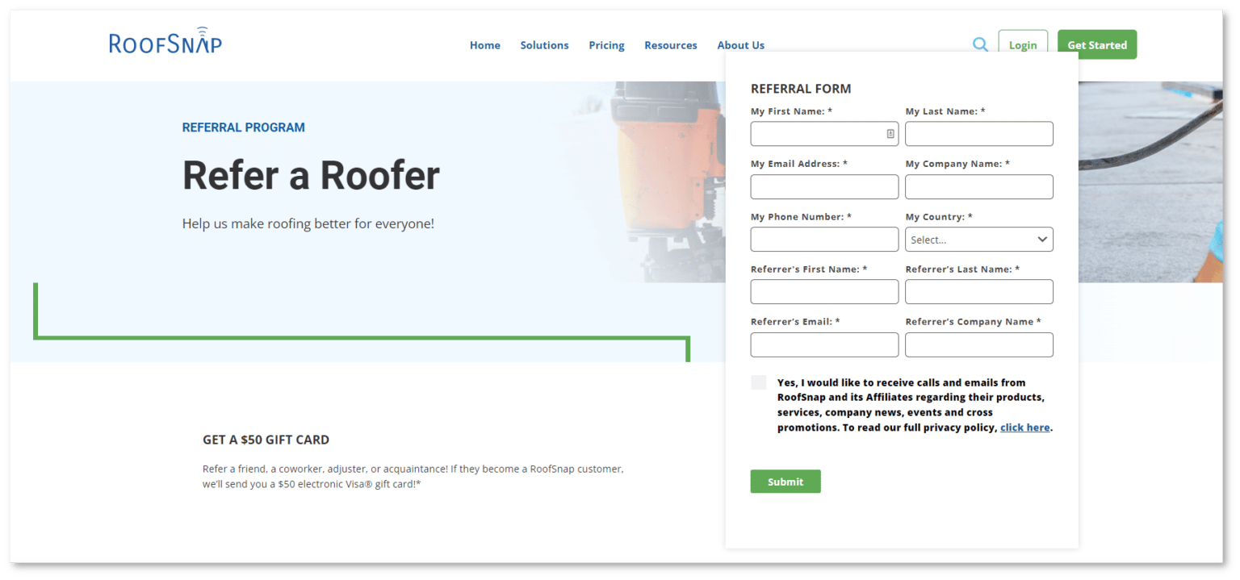The height and width of the screenshot is (580, 1240).
Task: Open the My Country dropdown
Action: [978, 239]
